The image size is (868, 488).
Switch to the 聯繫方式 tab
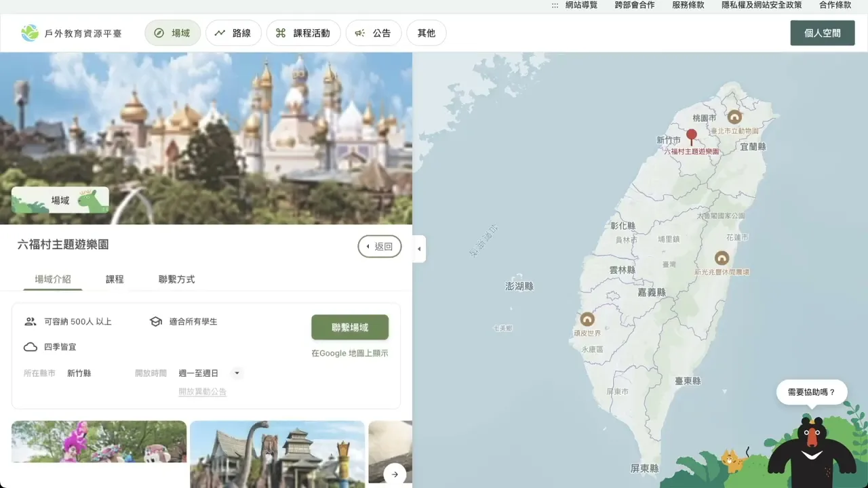tap(176, 279)
